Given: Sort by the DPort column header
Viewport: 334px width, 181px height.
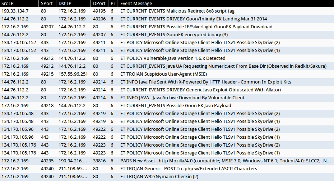Looking at the screenshot, I should pos(99,3).
